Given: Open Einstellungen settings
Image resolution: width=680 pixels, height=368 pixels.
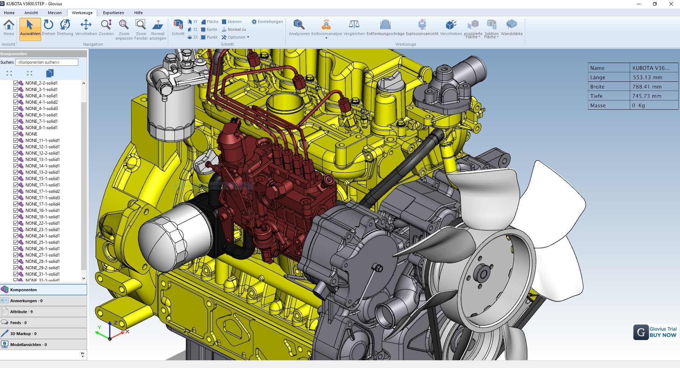Looking at the screenshot, I should pos(267,22).
